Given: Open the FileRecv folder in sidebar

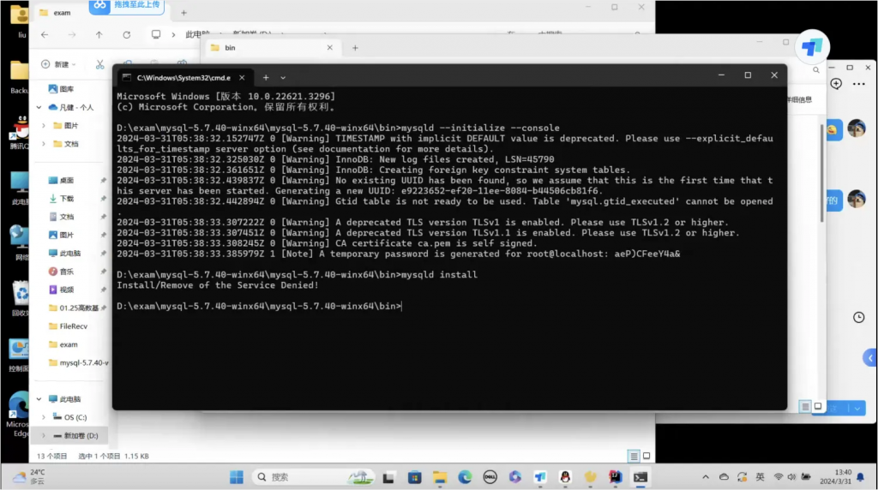Looking at the screenshot, I should 74,326.
